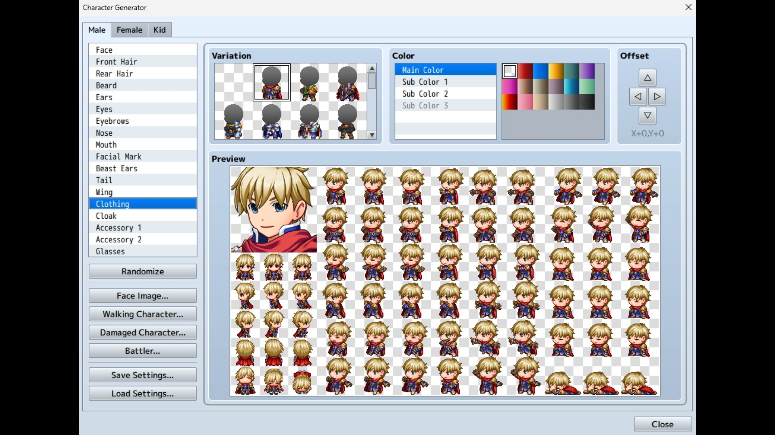Click the Offset up arrow
The width and height of the screenshot is (775, 435).
pyautogui.click(x=647, y=77)
